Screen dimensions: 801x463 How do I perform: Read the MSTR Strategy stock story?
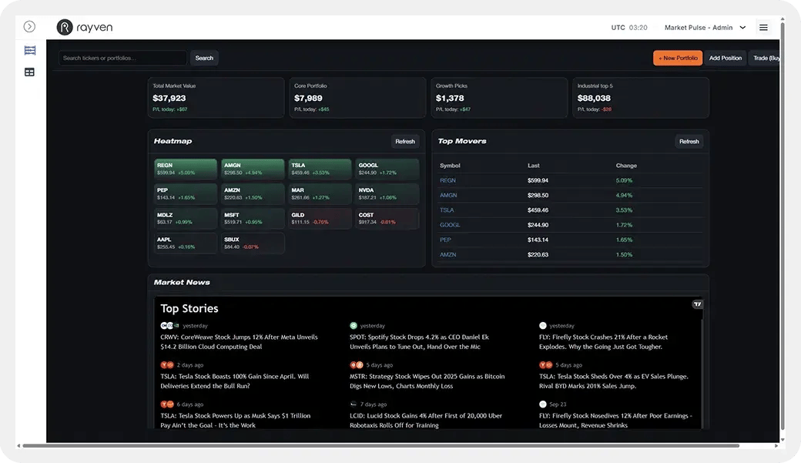pyautogui.click(x=427, y=381)
